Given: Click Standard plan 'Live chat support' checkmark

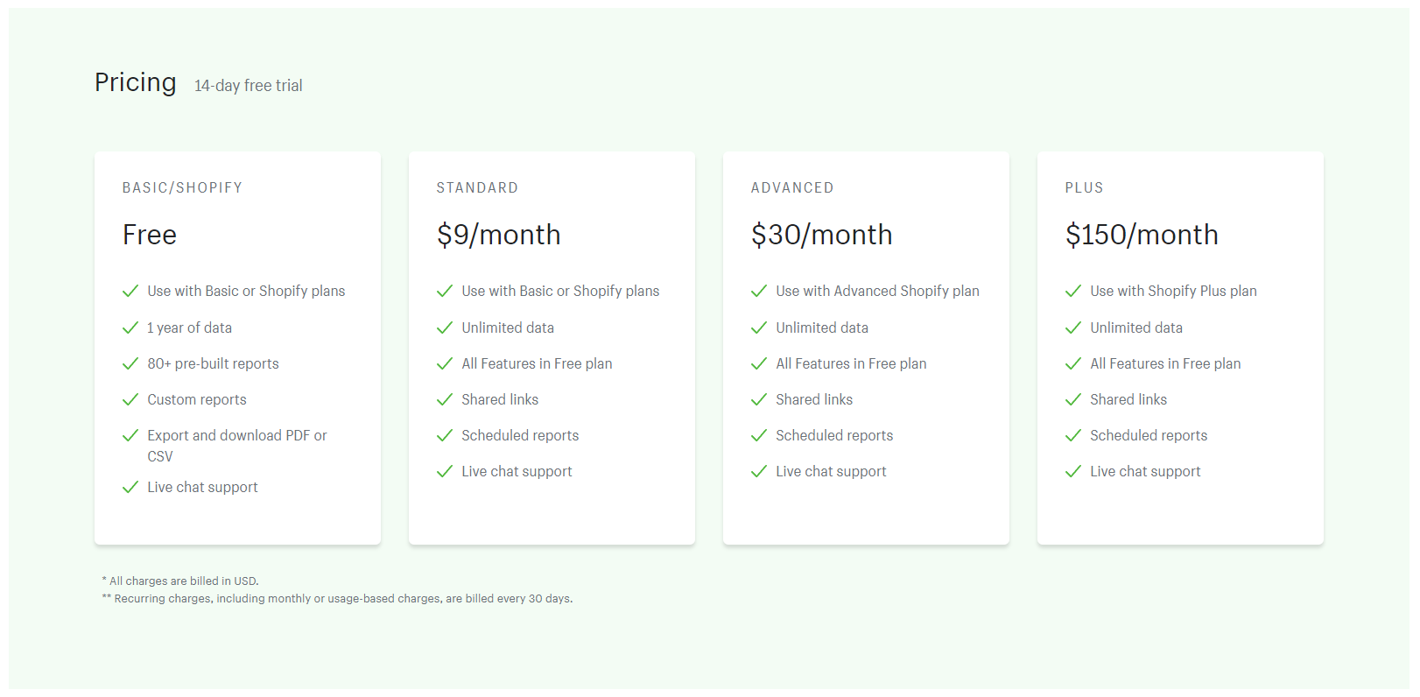Looking at the screenshot, I should 445,471.
